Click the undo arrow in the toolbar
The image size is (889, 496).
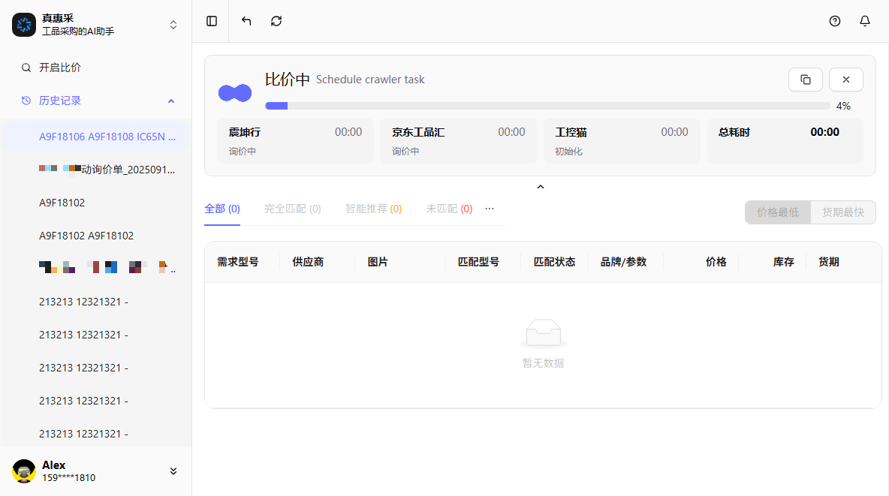click(246, 21)
